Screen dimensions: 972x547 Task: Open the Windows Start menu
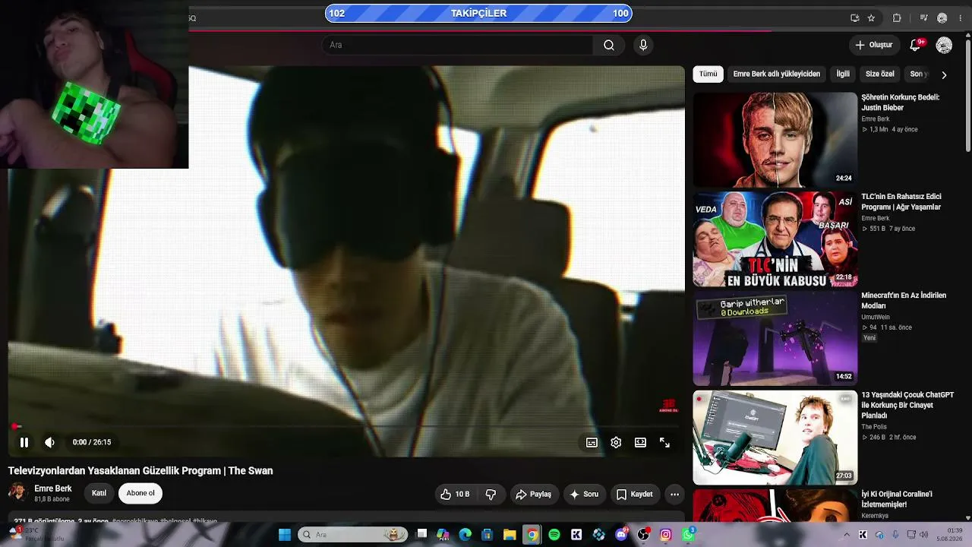coord(285,535)
